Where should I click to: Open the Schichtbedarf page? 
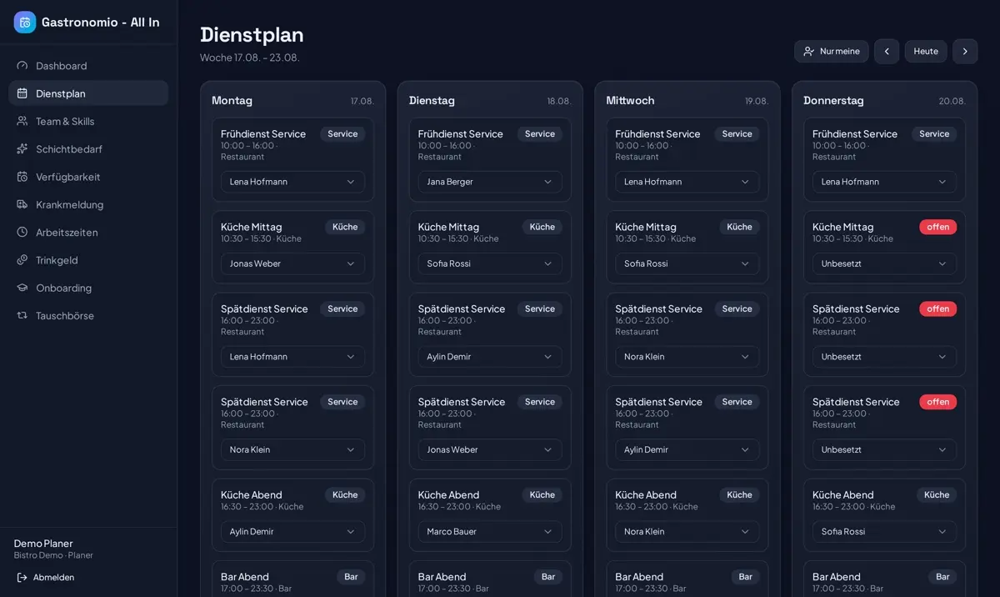[88, 148]
